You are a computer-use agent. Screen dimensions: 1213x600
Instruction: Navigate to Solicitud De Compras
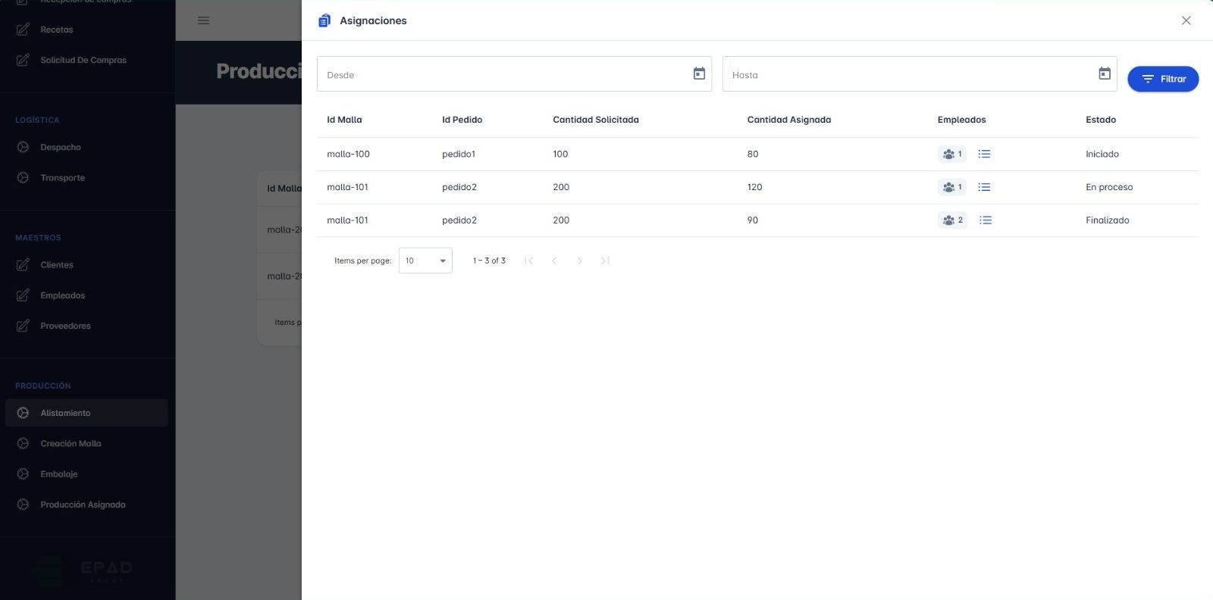pyautogui.click(x=83, y=60)
